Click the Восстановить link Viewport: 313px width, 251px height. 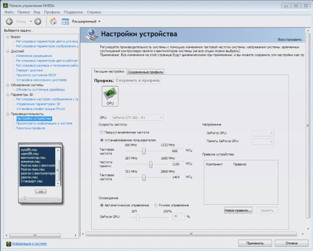[290, 40]
